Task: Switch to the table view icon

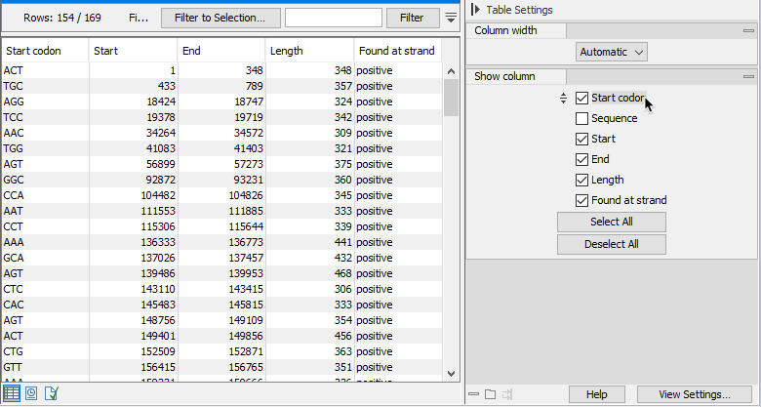Action: (x=12, y=393)
